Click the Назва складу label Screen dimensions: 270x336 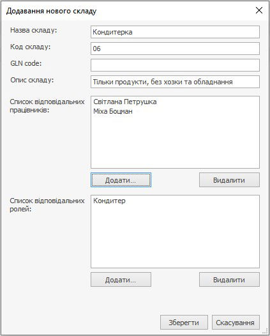pos(34,30)
